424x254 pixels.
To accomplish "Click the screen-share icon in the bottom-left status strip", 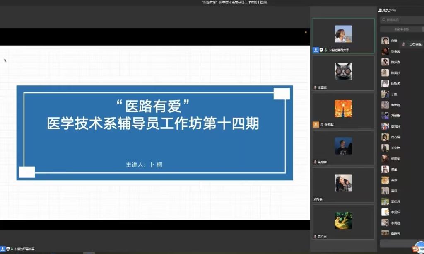I will tap(8, 249).
